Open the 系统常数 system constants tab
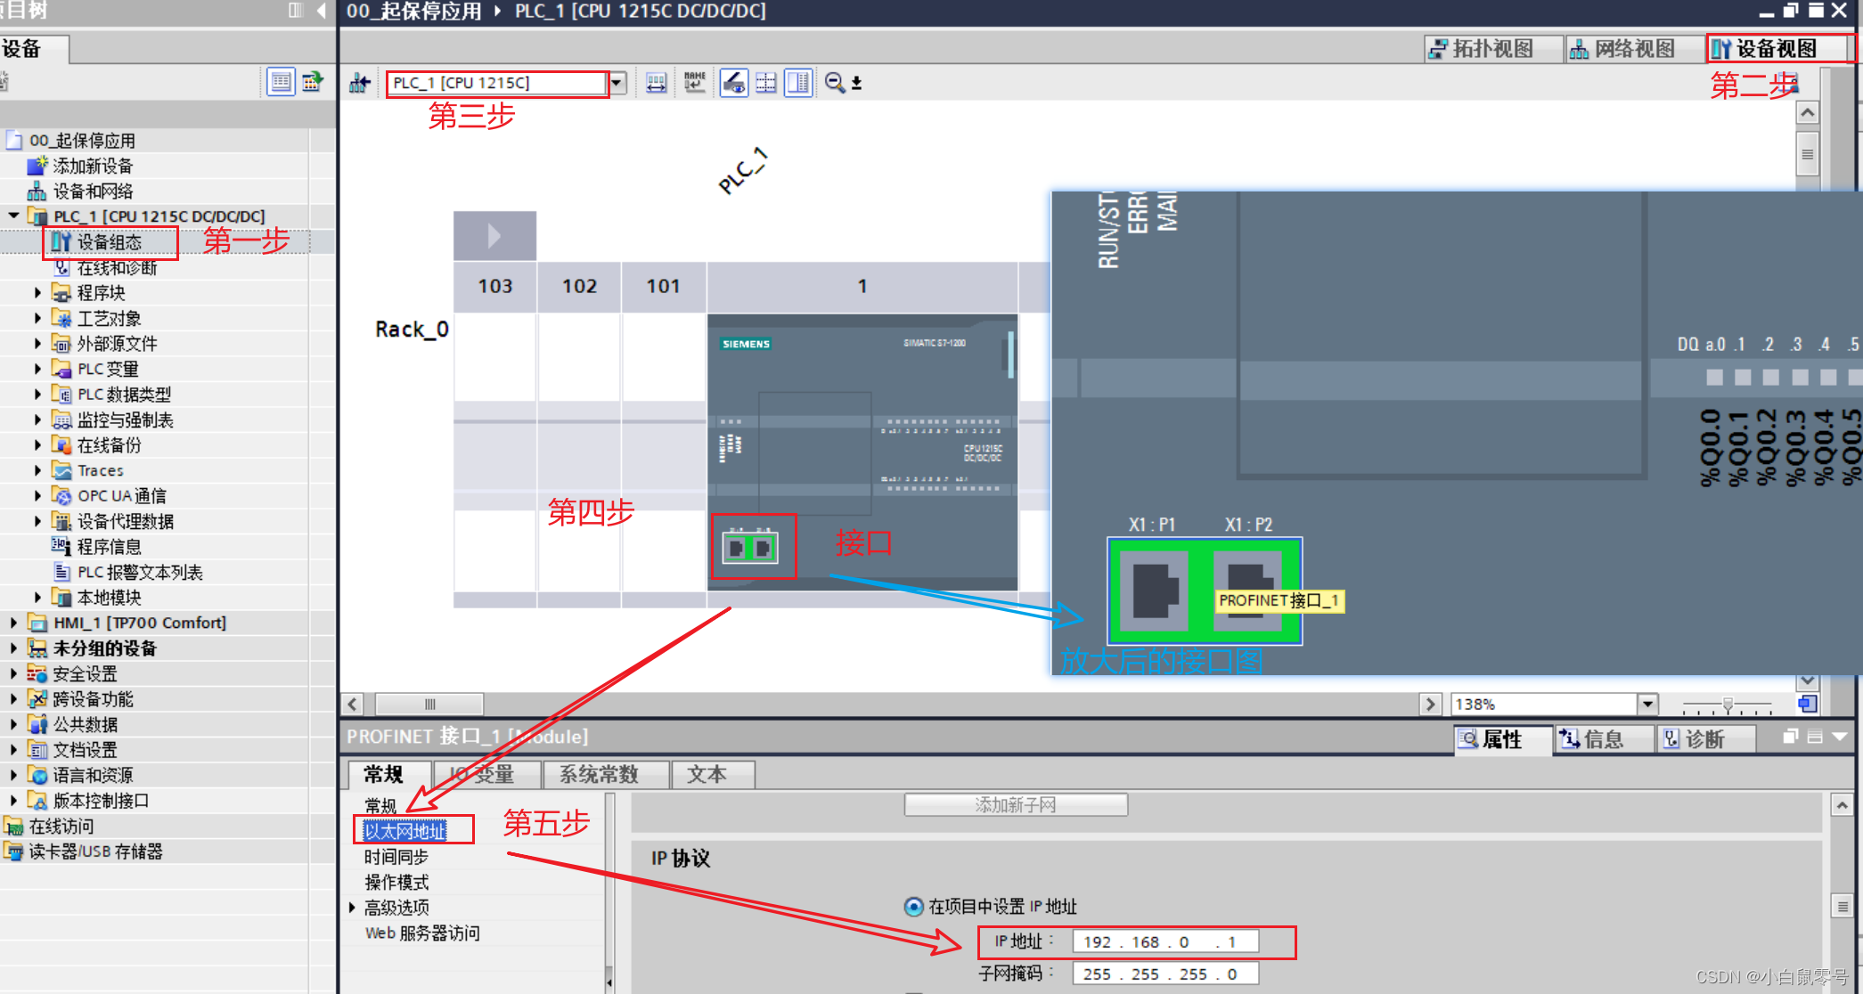1863x994 pixels. tap(599, 774)
